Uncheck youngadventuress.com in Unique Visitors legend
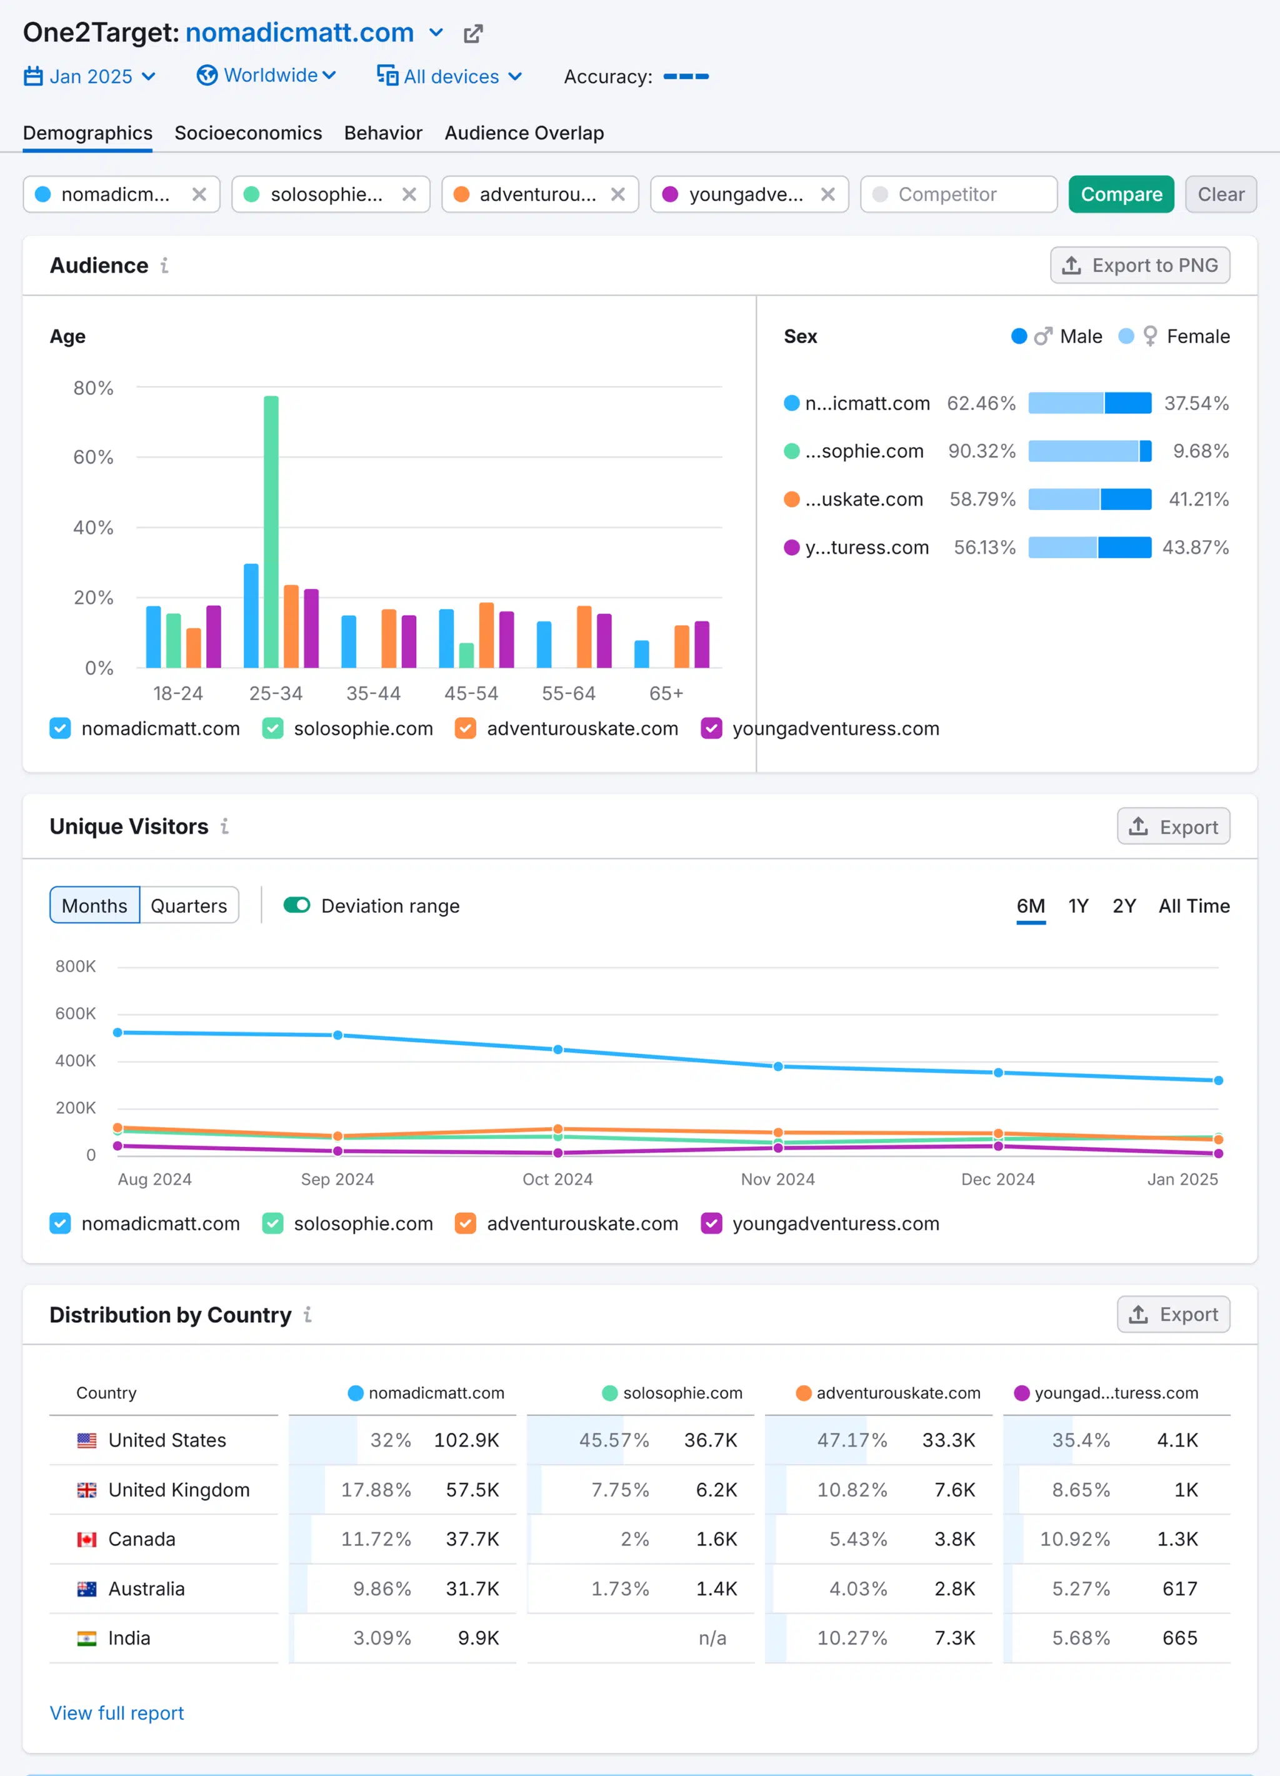The image size is (1280, 1776). pyautogui.click(x=712, y=1223)
